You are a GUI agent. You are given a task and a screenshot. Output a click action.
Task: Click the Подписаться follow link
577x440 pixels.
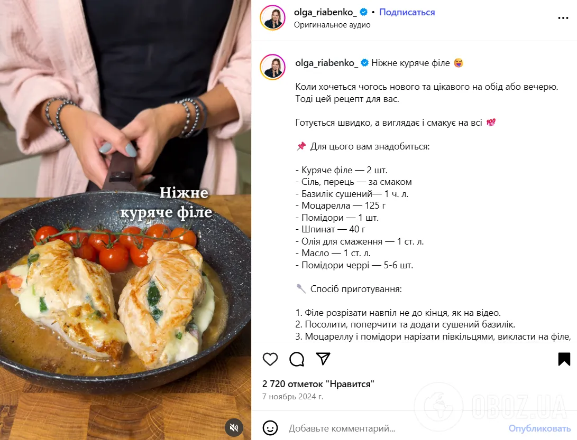[407, 12]
